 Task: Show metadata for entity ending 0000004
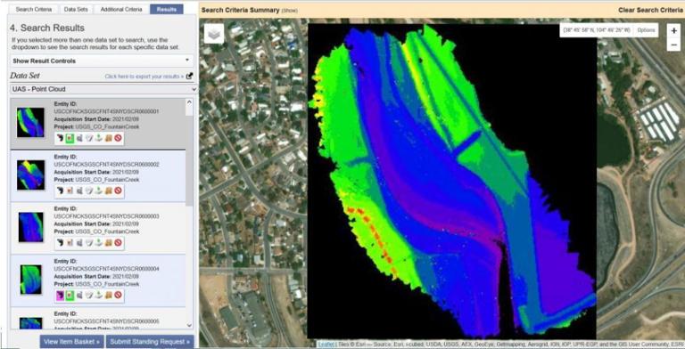[88, 296]
